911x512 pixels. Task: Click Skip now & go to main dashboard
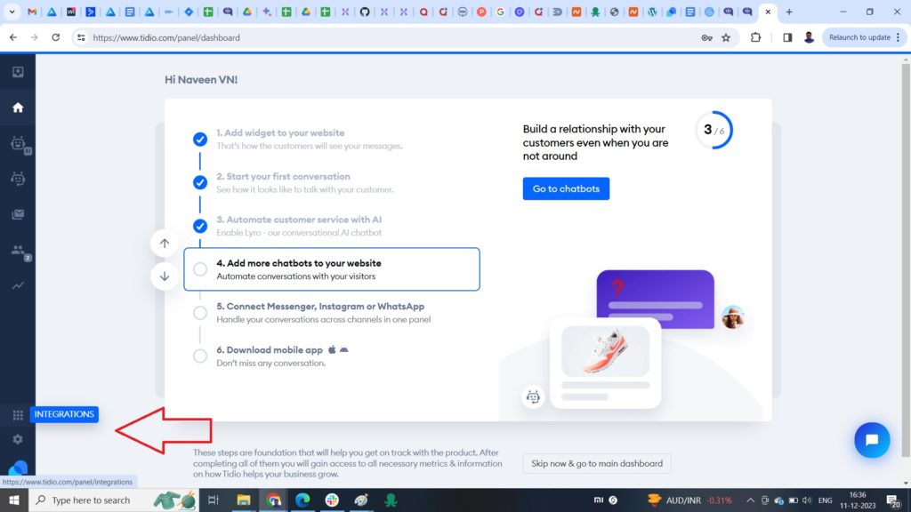[597, 463]
